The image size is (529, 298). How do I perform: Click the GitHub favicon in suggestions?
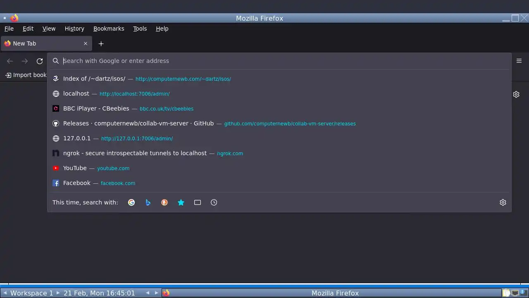click(56, 123)
